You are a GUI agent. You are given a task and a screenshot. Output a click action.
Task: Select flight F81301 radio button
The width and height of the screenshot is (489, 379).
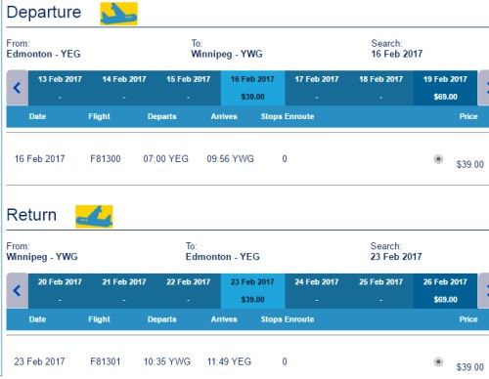pyautogui.click(x=438, y=361)
